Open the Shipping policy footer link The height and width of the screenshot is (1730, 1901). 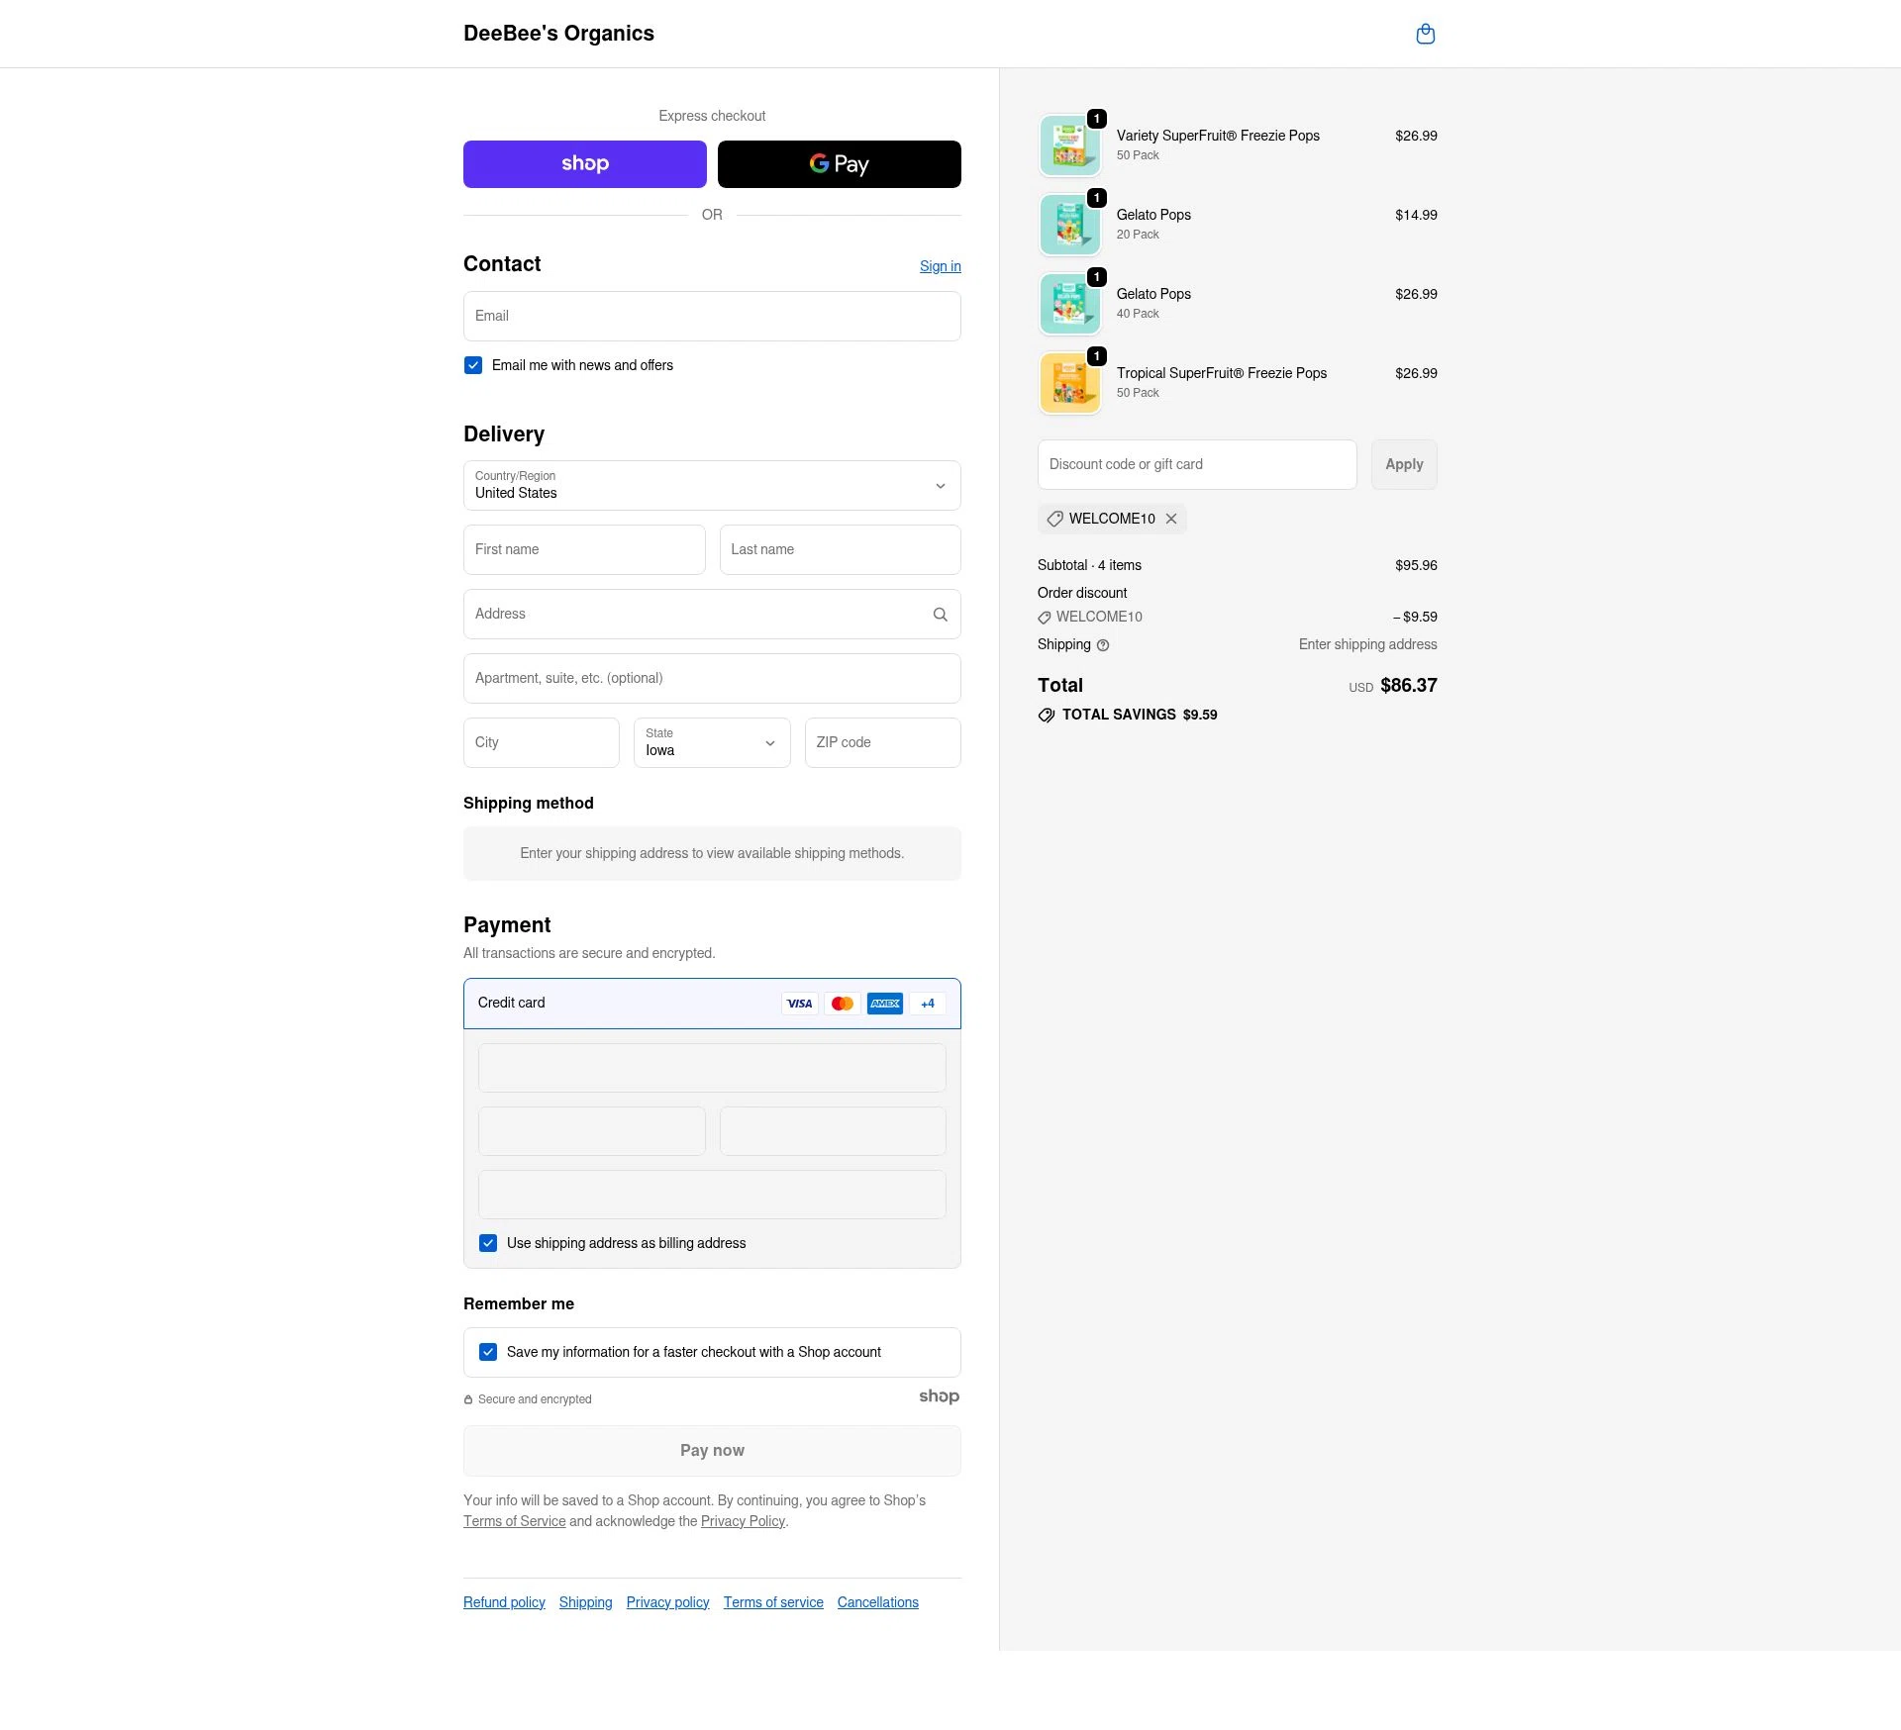(585, 1602)
